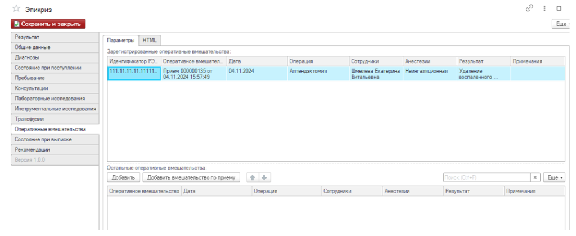
Task: Open the Пребывание section
Action: [55, 78]
